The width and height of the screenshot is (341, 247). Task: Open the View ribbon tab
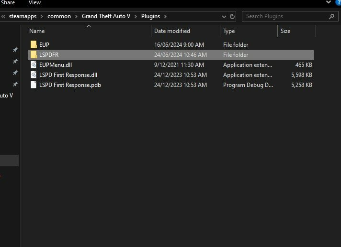(34, 3)
